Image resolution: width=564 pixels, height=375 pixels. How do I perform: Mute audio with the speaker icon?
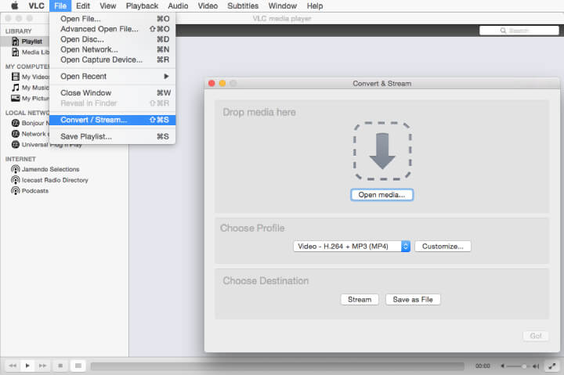tap(502, 366)
